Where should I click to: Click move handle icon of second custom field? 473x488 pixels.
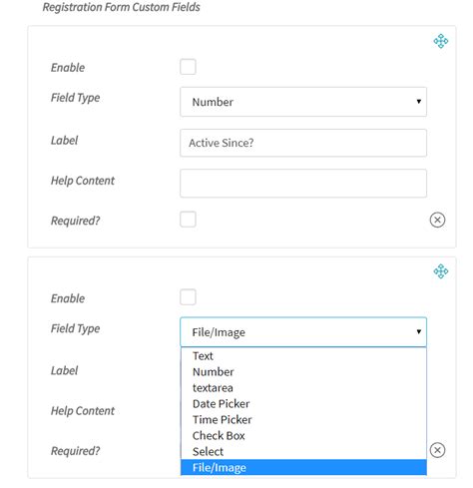pyautogui.click(x=441, y=271)
